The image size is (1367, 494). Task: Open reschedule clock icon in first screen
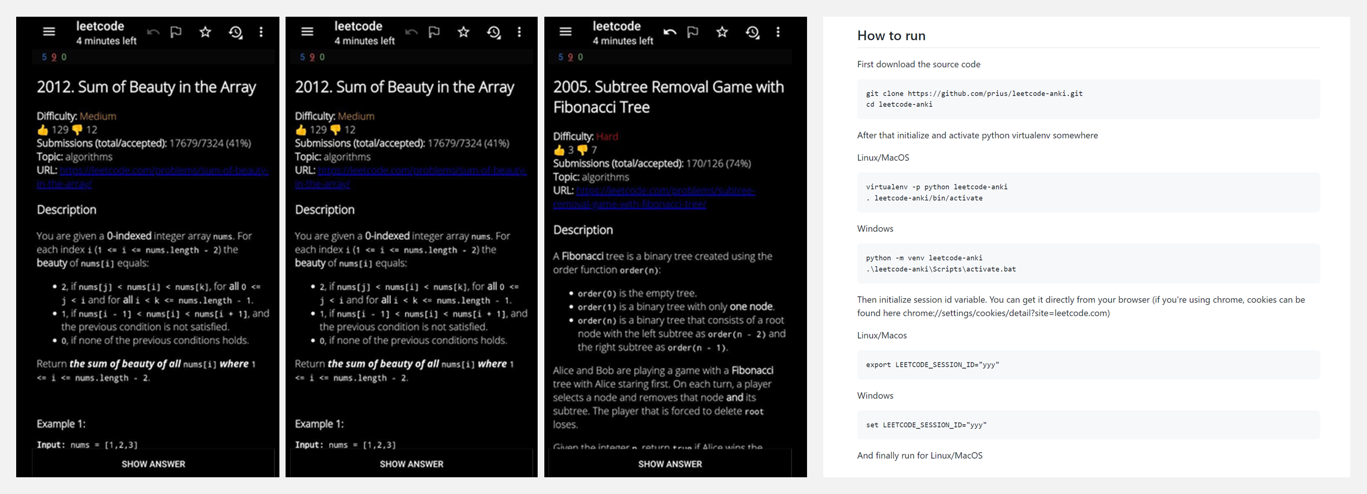point(236,33)
